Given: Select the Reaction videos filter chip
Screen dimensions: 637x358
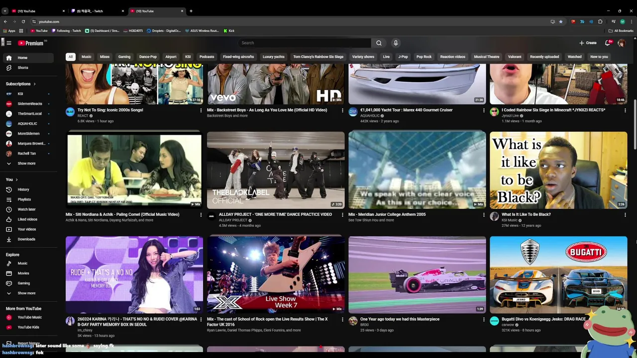Looking at the screenshot, I should [x=452, y=57].
